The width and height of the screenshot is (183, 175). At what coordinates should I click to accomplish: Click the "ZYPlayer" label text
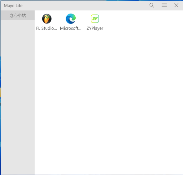click(95, 28)
